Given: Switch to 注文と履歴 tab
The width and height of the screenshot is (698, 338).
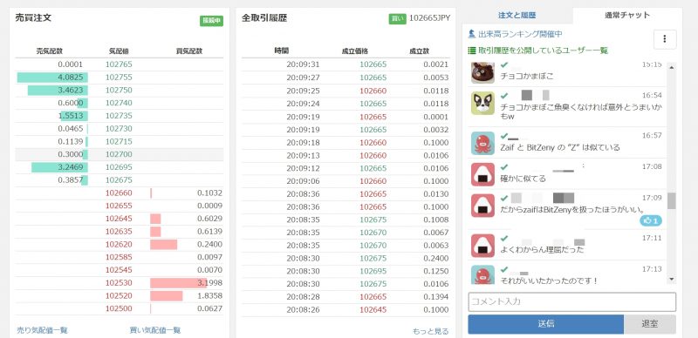Looking at the screenshot, I should coord(517,15).
